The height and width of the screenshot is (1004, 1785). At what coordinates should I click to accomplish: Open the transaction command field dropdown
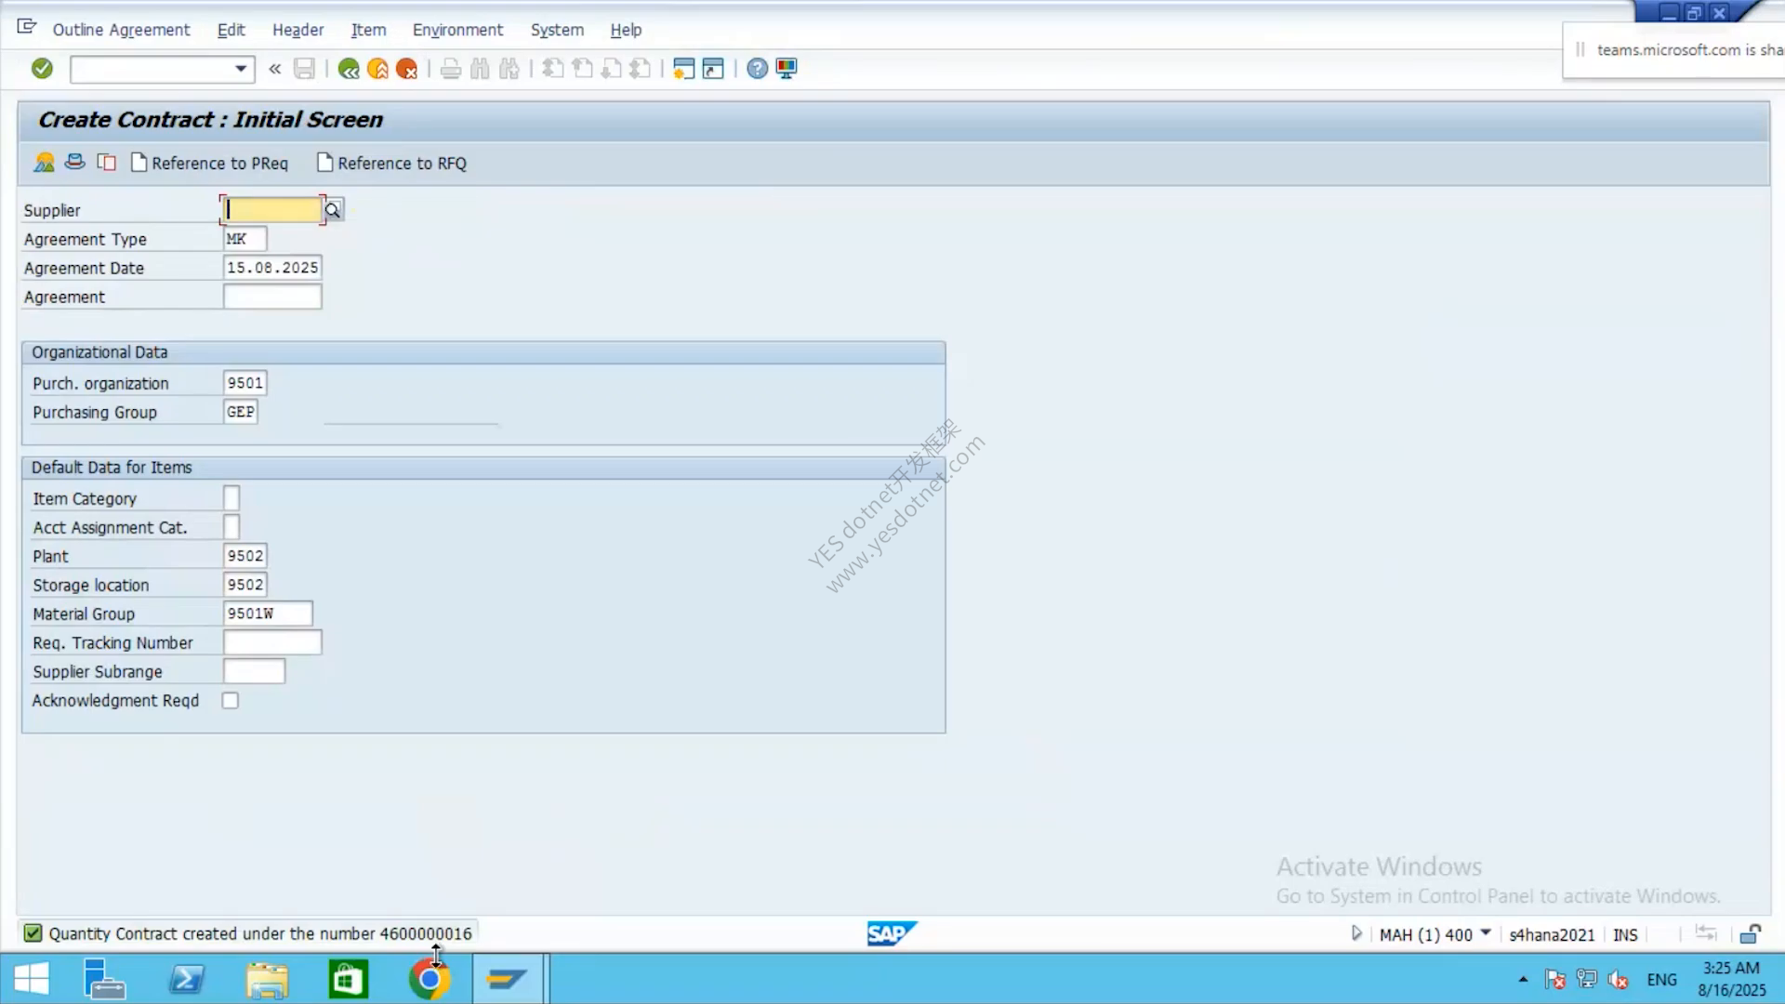pyautogui.click(x=241, y=69)
